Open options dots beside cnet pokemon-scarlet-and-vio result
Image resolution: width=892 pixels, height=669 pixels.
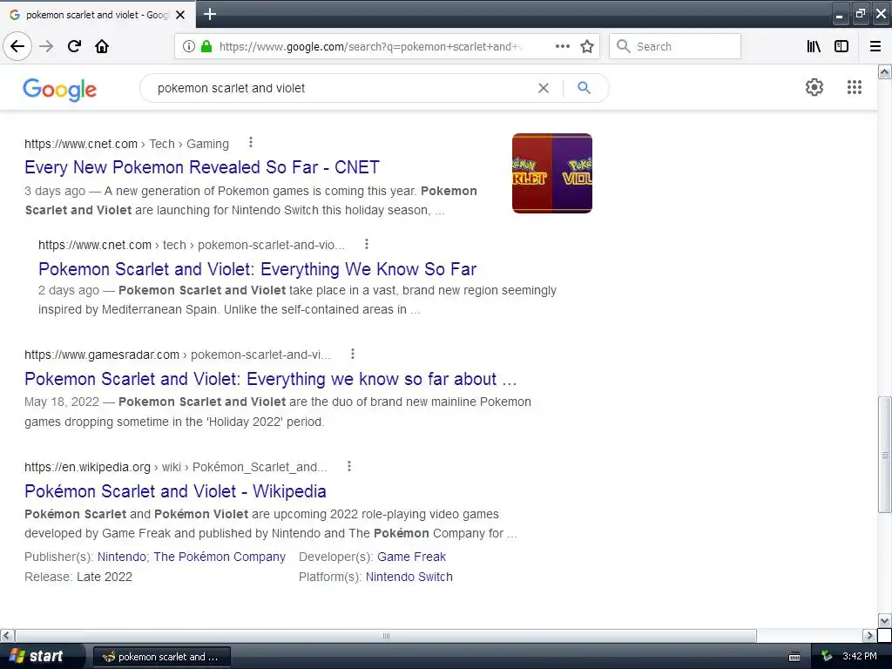(367, 244)
